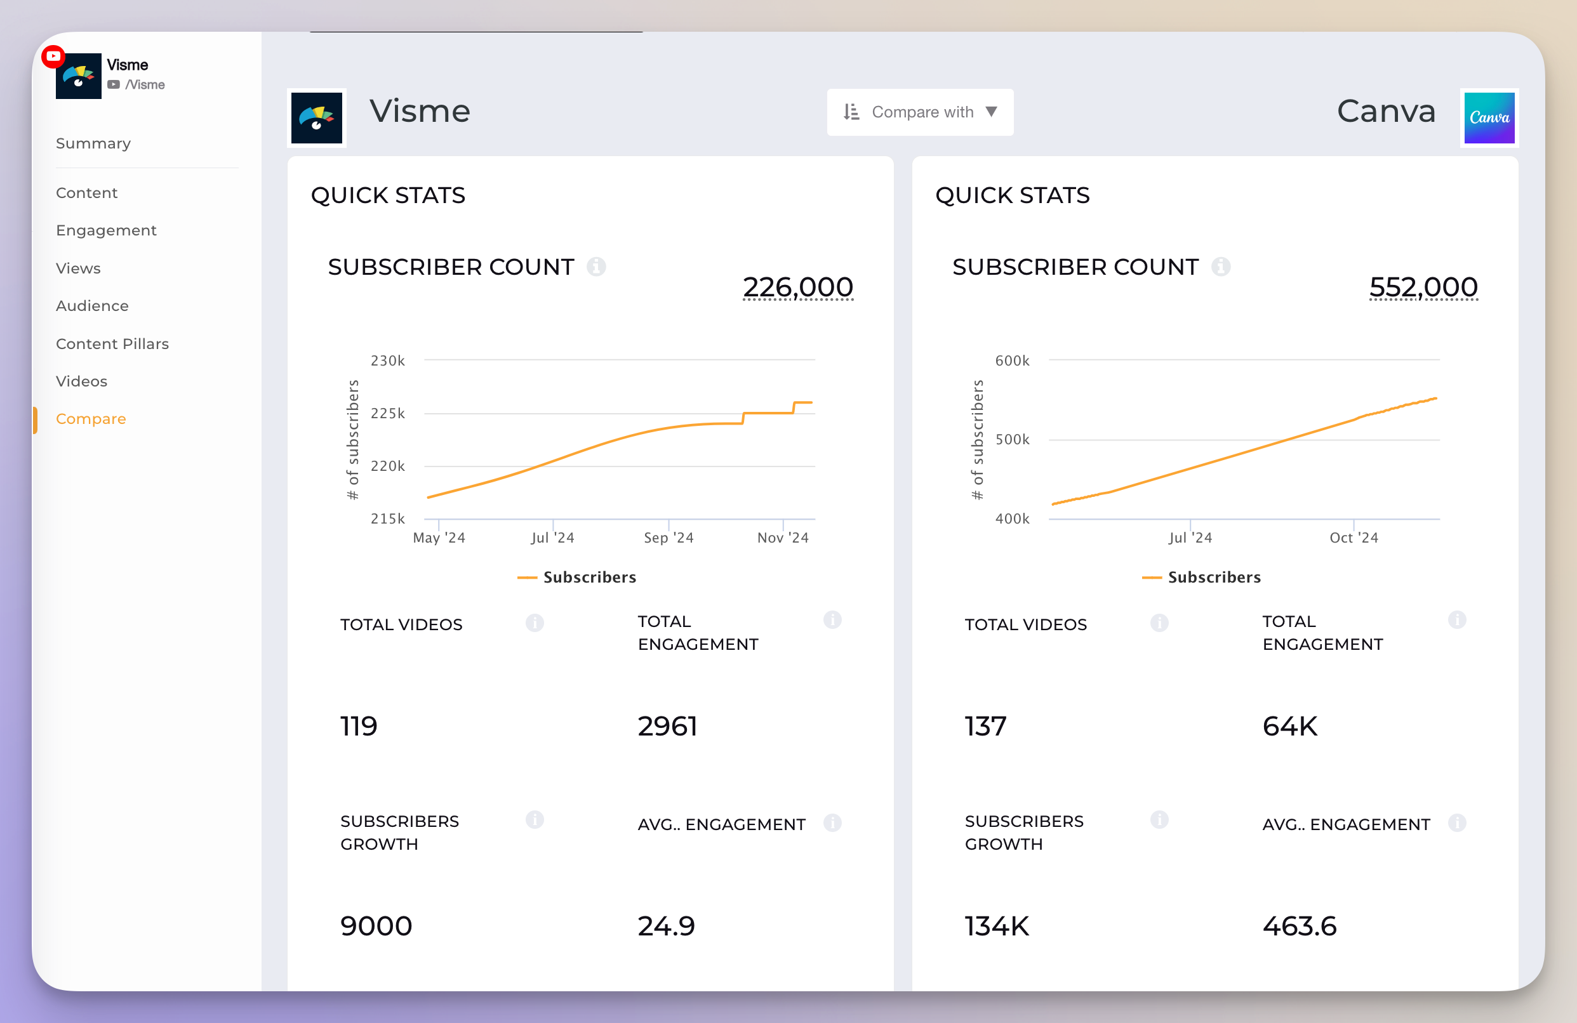Click the Canva heading title

1386,111
